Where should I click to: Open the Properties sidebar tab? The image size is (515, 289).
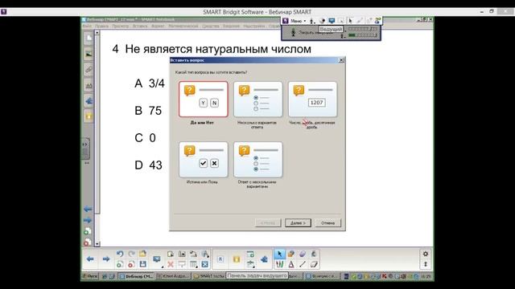click(x=89, y=86)
